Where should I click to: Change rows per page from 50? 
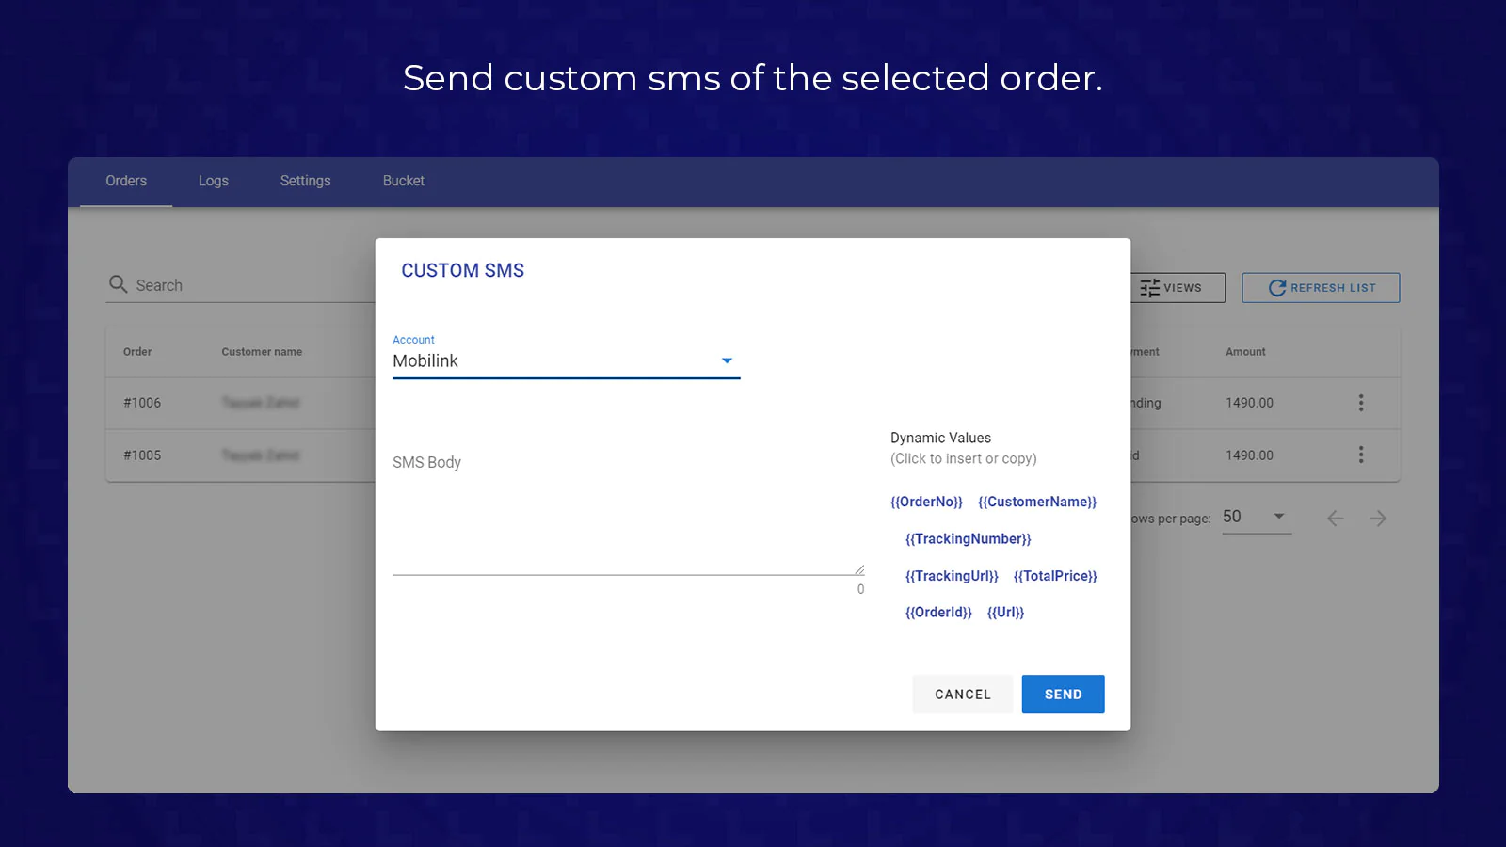point(1256,517)
